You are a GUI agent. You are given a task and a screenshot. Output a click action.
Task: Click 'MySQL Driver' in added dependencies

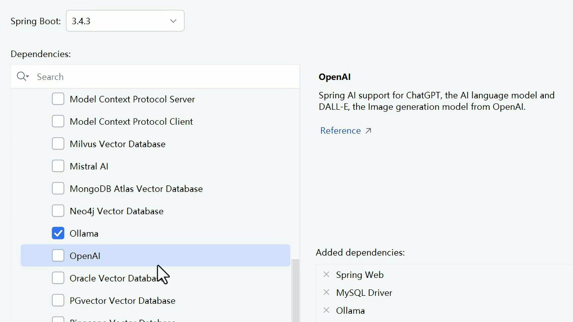[364, 293]
